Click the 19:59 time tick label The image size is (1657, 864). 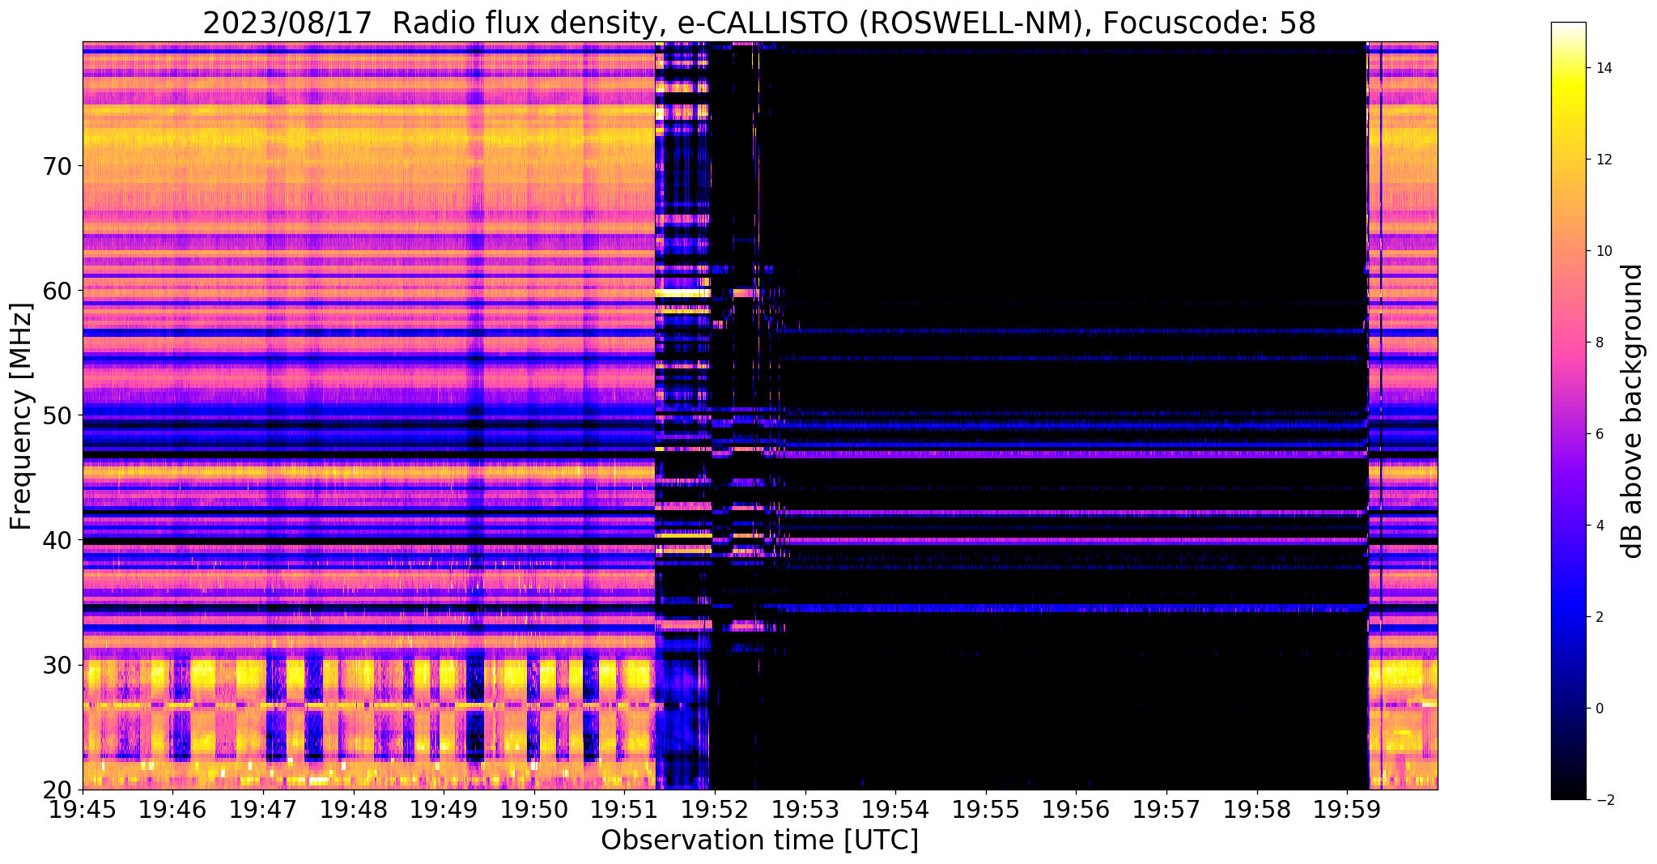coord(1347,809)
